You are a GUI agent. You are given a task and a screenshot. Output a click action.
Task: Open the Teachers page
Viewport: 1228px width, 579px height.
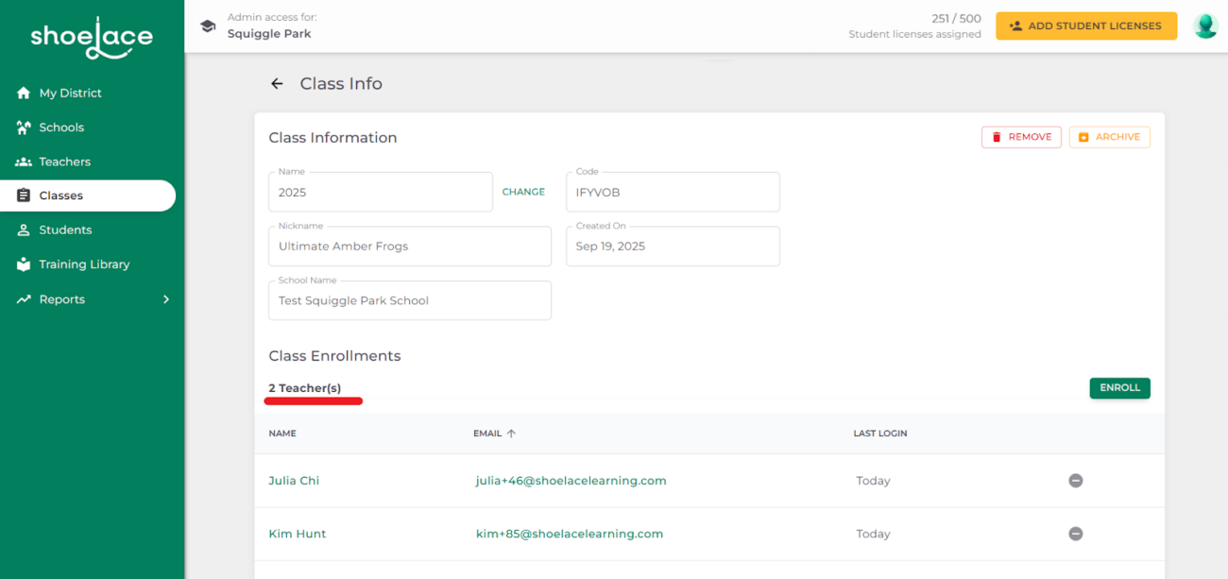64,162
